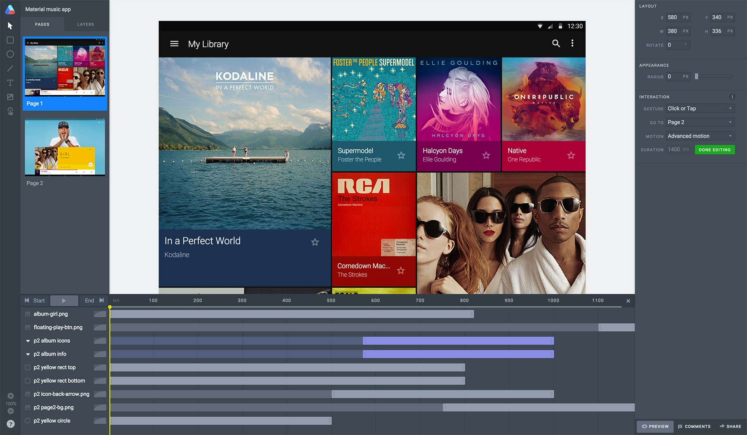Open the Gesture dropdown Click or Tap

[x=700, y=109]
